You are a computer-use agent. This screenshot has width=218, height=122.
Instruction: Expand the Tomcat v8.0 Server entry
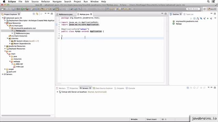coord(57,92)
